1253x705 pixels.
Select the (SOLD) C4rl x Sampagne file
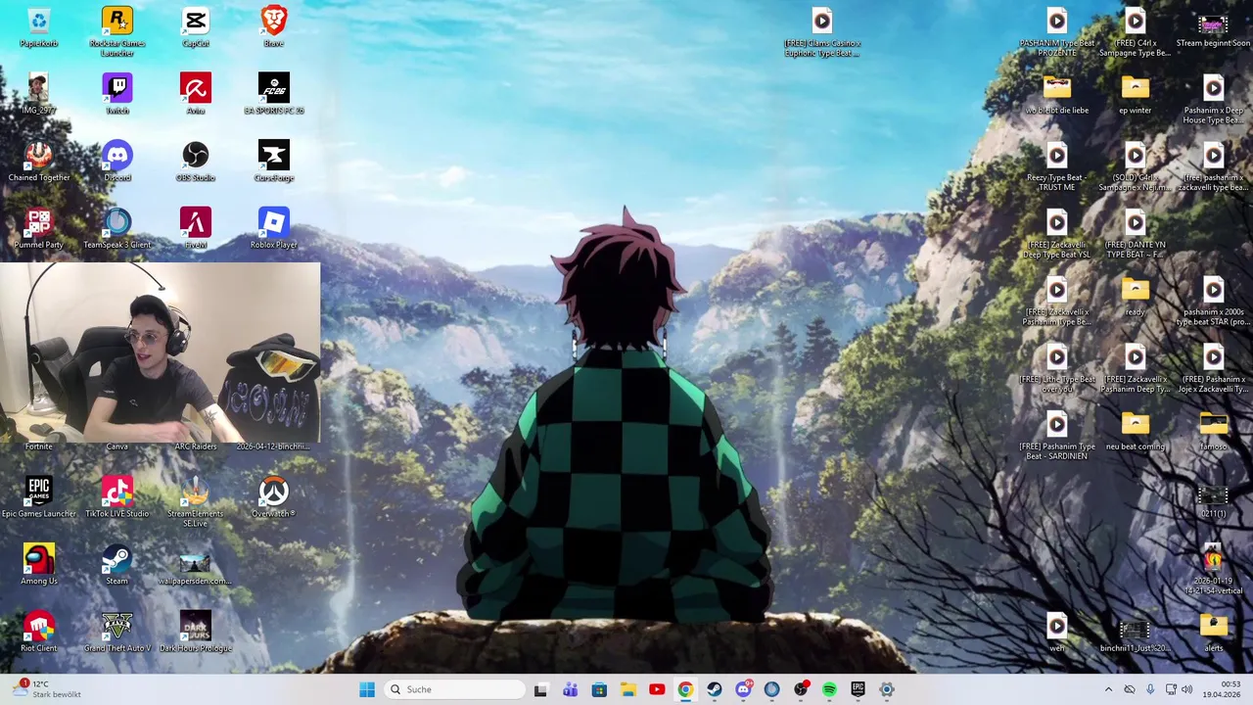(1135, 166)
